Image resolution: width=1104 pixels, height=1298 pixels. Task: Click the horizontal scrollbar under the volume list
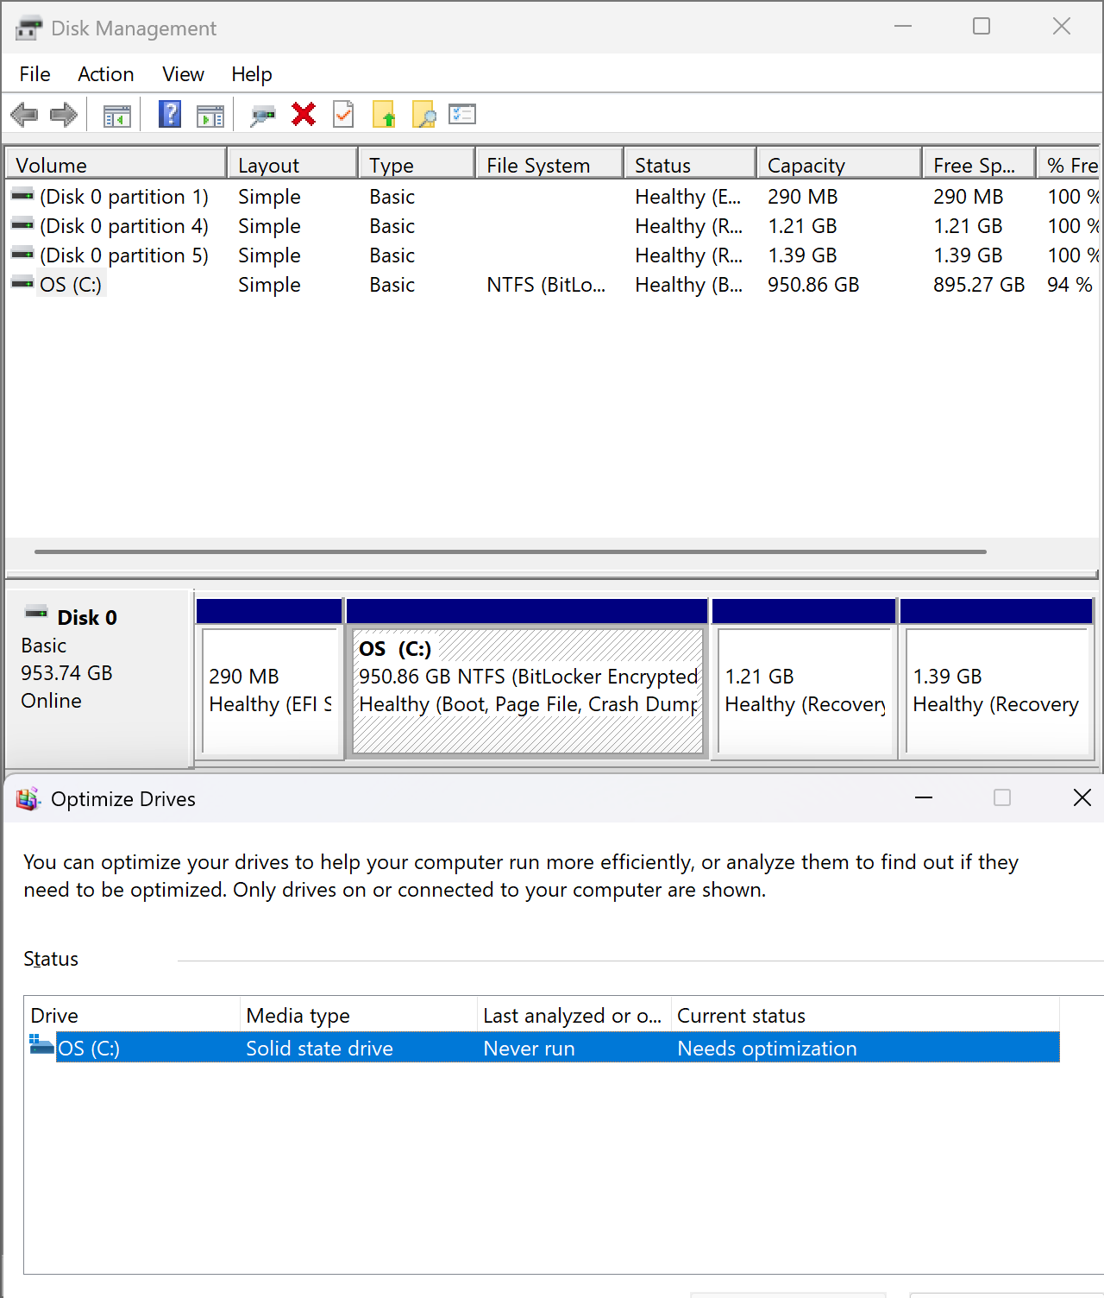click(x=511, y=551)
